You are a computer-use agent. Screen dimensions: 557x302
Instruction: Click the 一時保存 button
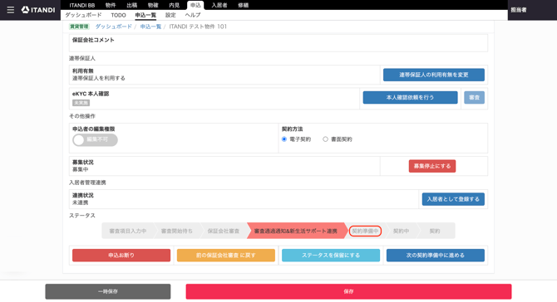108,291
